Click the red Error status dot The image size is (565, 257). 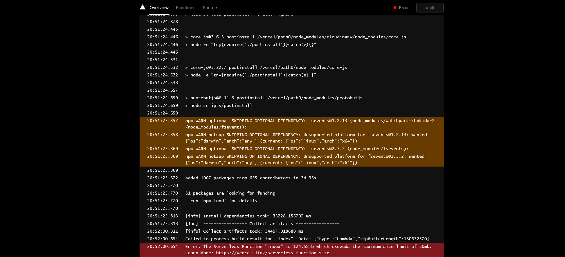[x=395, y=8]
